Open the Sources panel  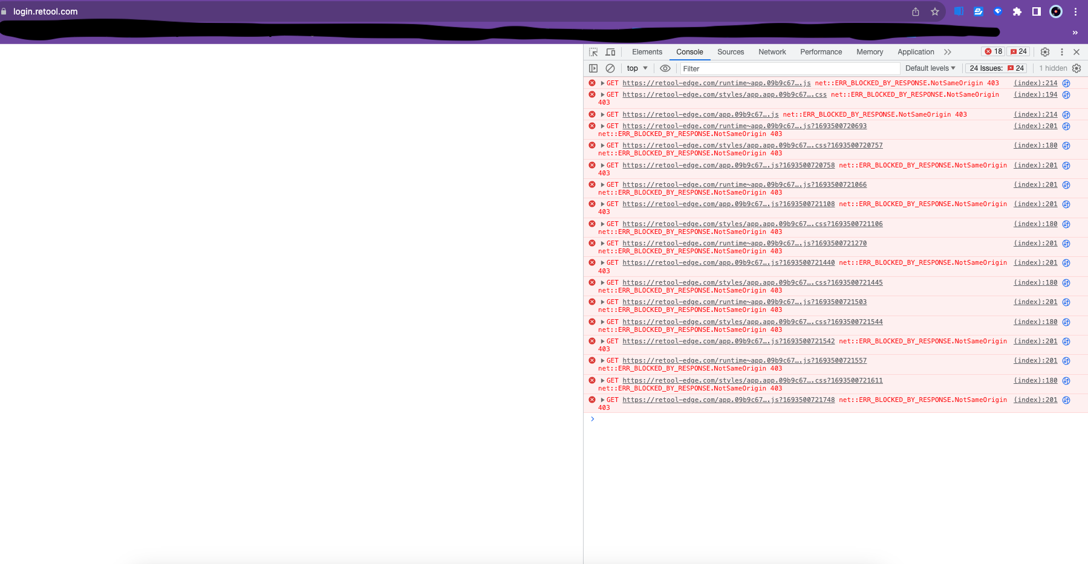[730, 52]
